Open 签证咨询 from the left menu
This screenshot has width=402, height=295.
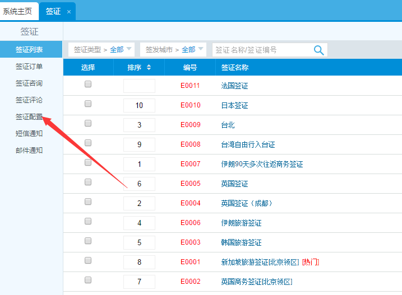click(x=29, y=83)
